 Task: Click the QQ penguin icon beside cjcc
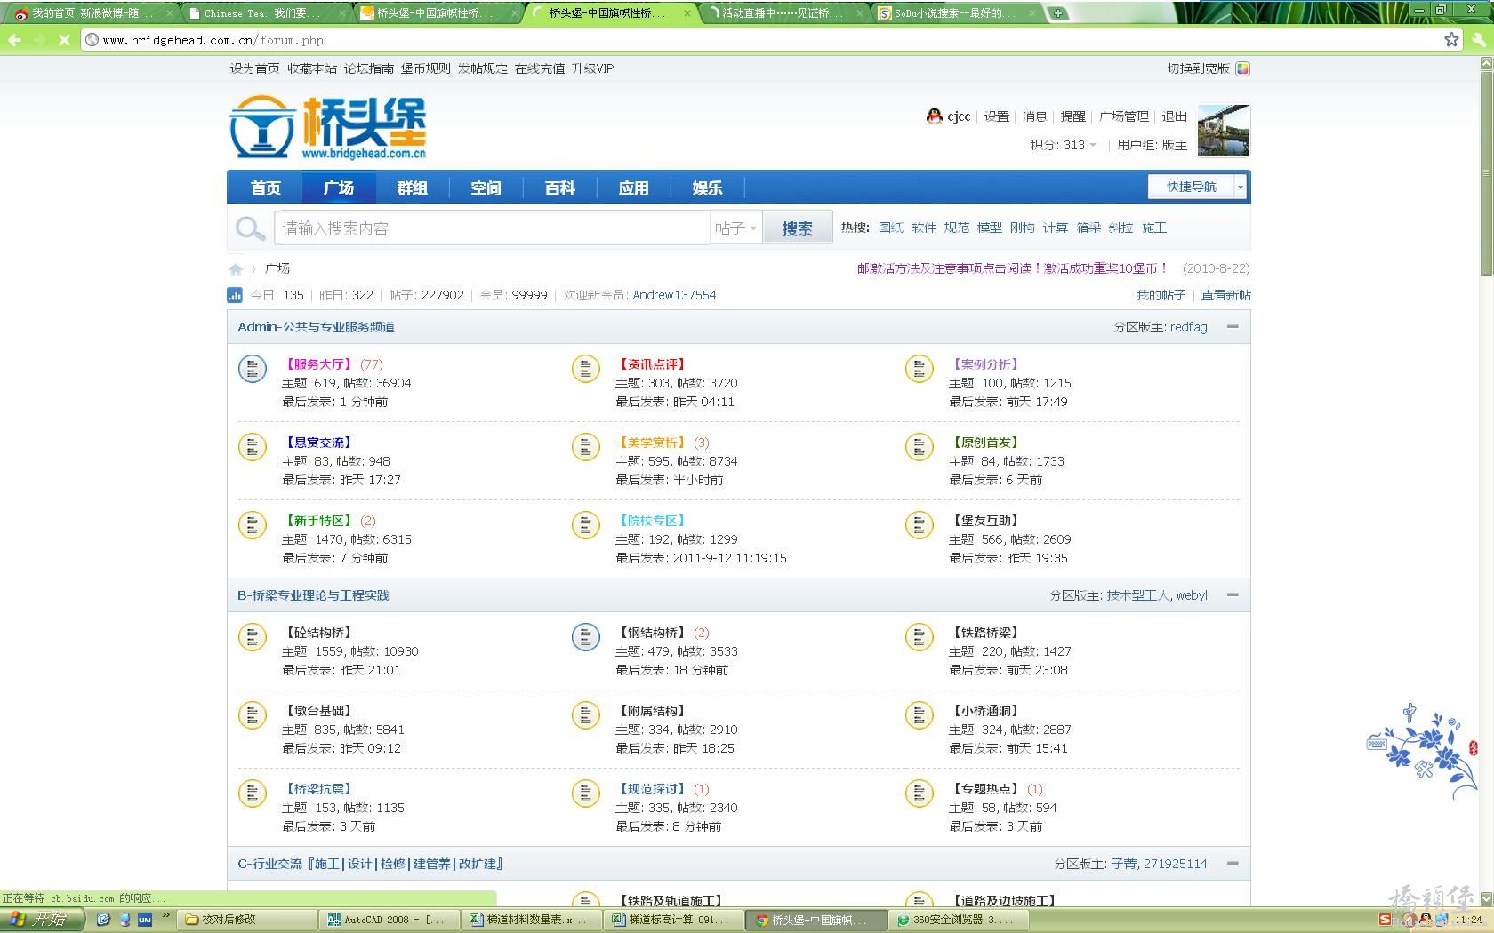click(934, 116)
